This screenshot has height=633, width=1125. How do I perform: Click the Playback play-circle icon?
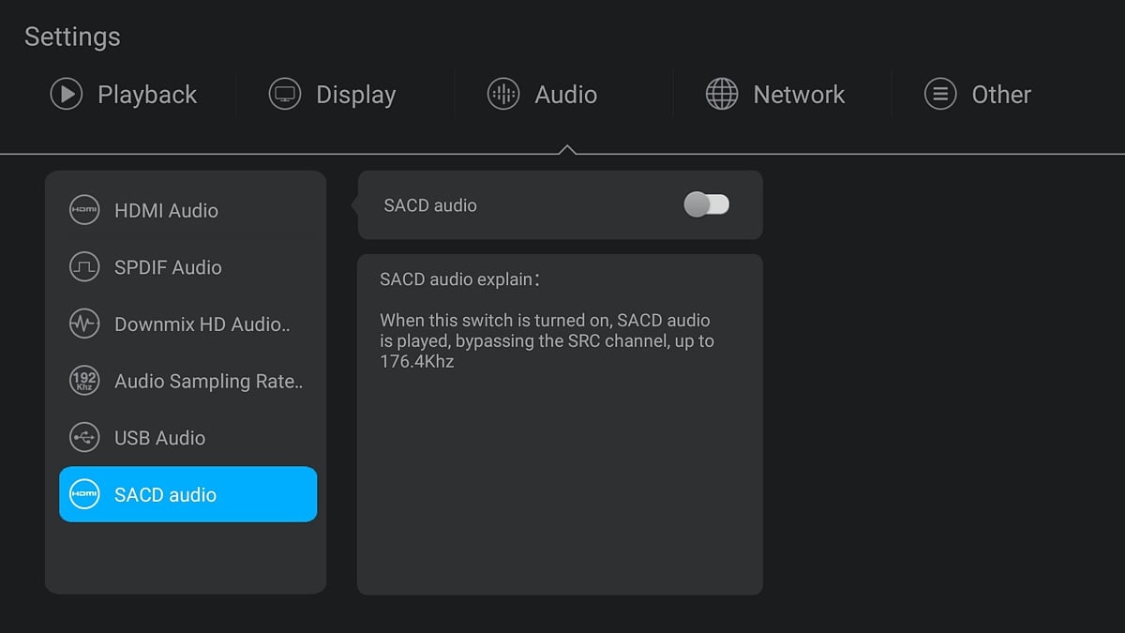(x=67, y=95)
